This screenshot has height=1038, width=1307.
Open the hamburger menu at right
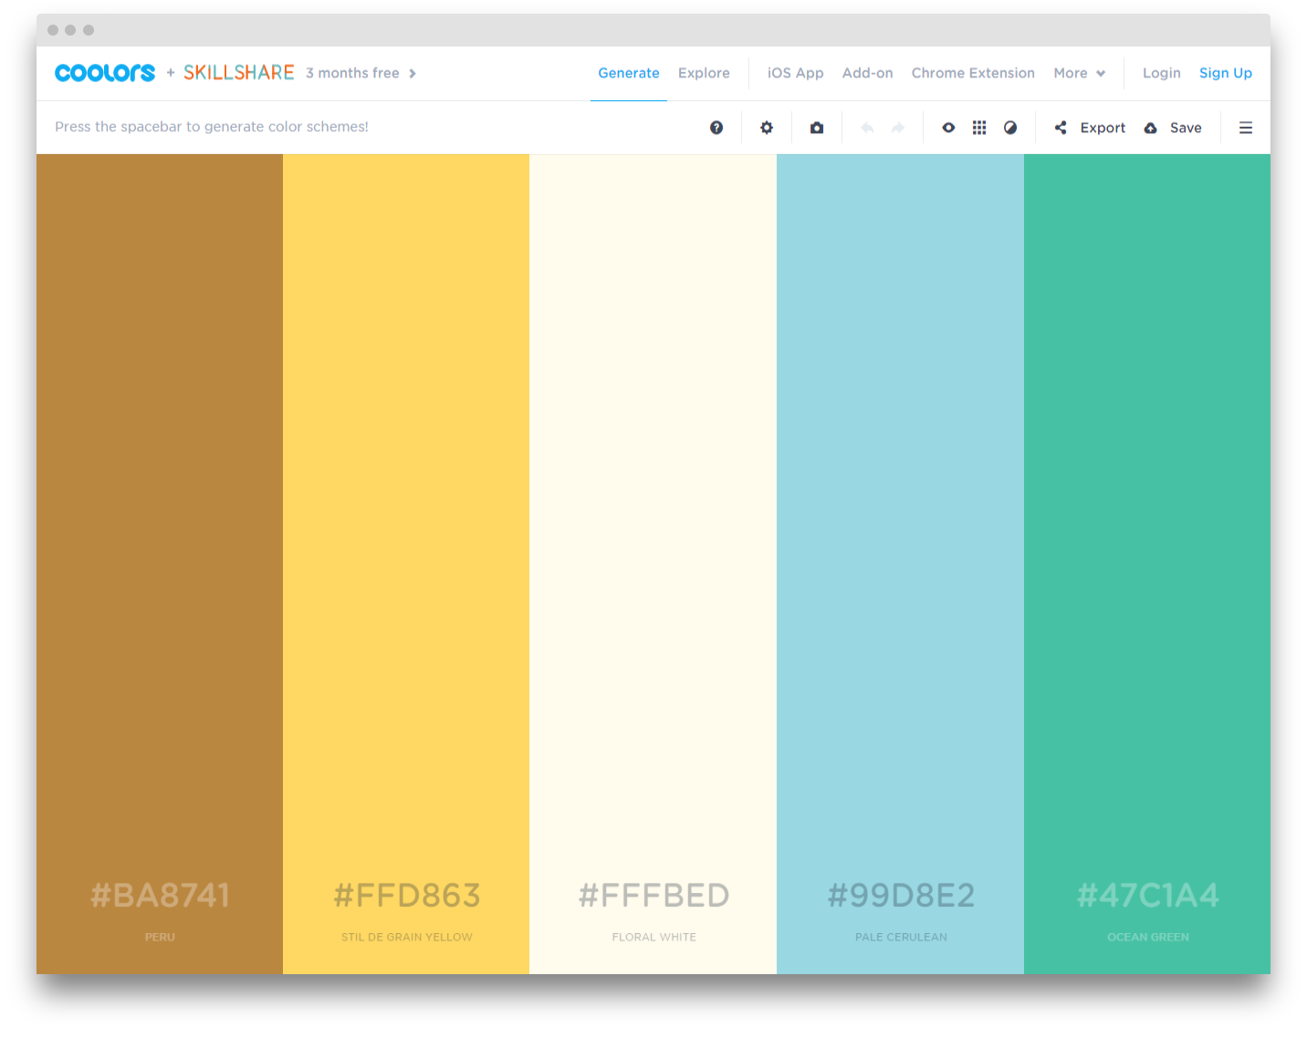coord(1246,128)
